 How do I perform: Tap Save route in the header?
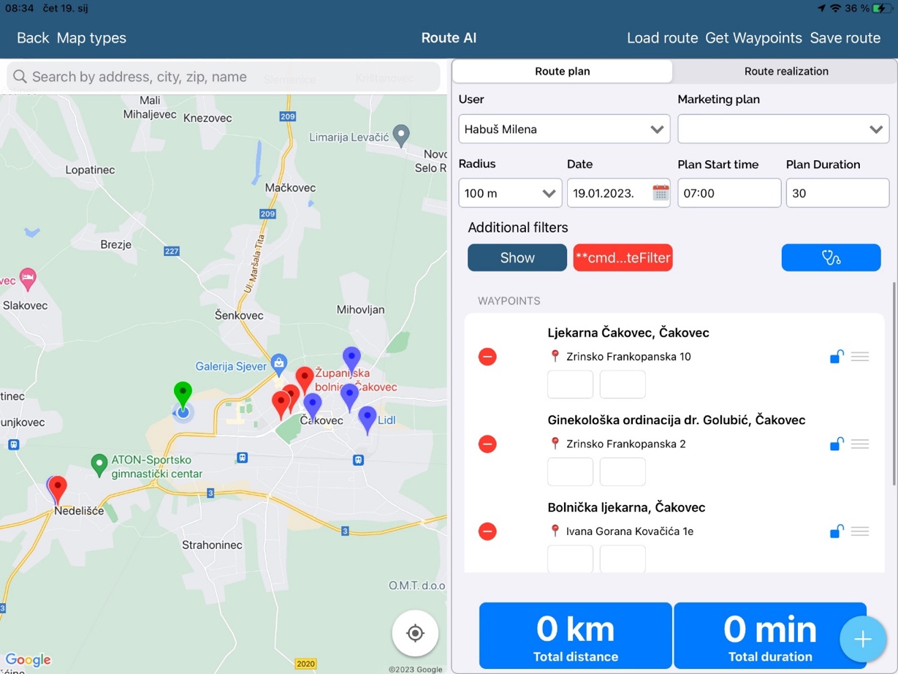pos(845,38)
